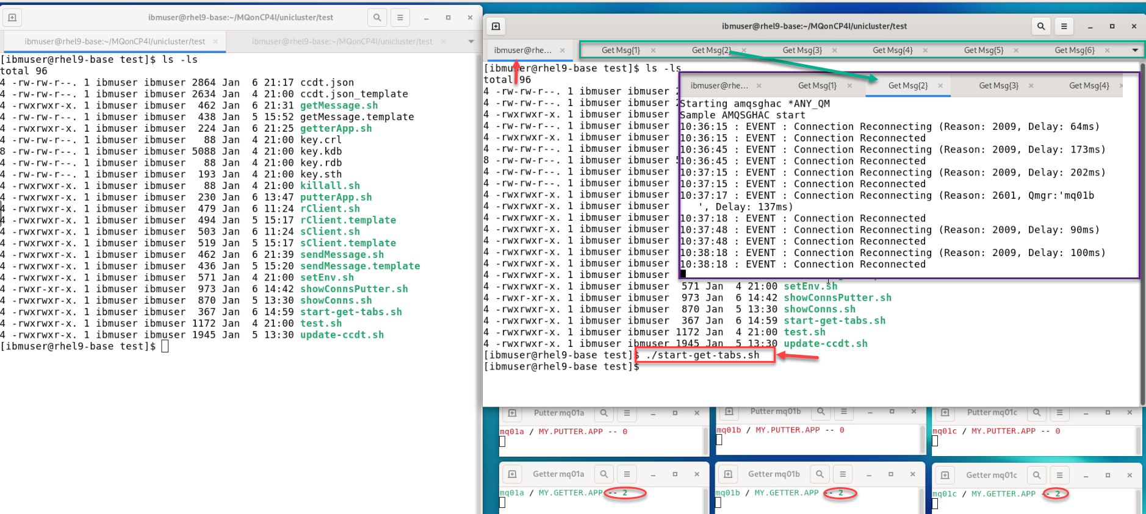Click search icon in right terminal header
The width and height of the screenshot is (1146, 514).
tap(1041, 26)
